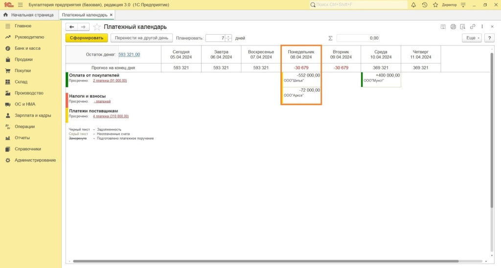The height and width of the screenshot is (268, 501).
Task: Open Банк и касса section
Action: (x=27, y=48)
